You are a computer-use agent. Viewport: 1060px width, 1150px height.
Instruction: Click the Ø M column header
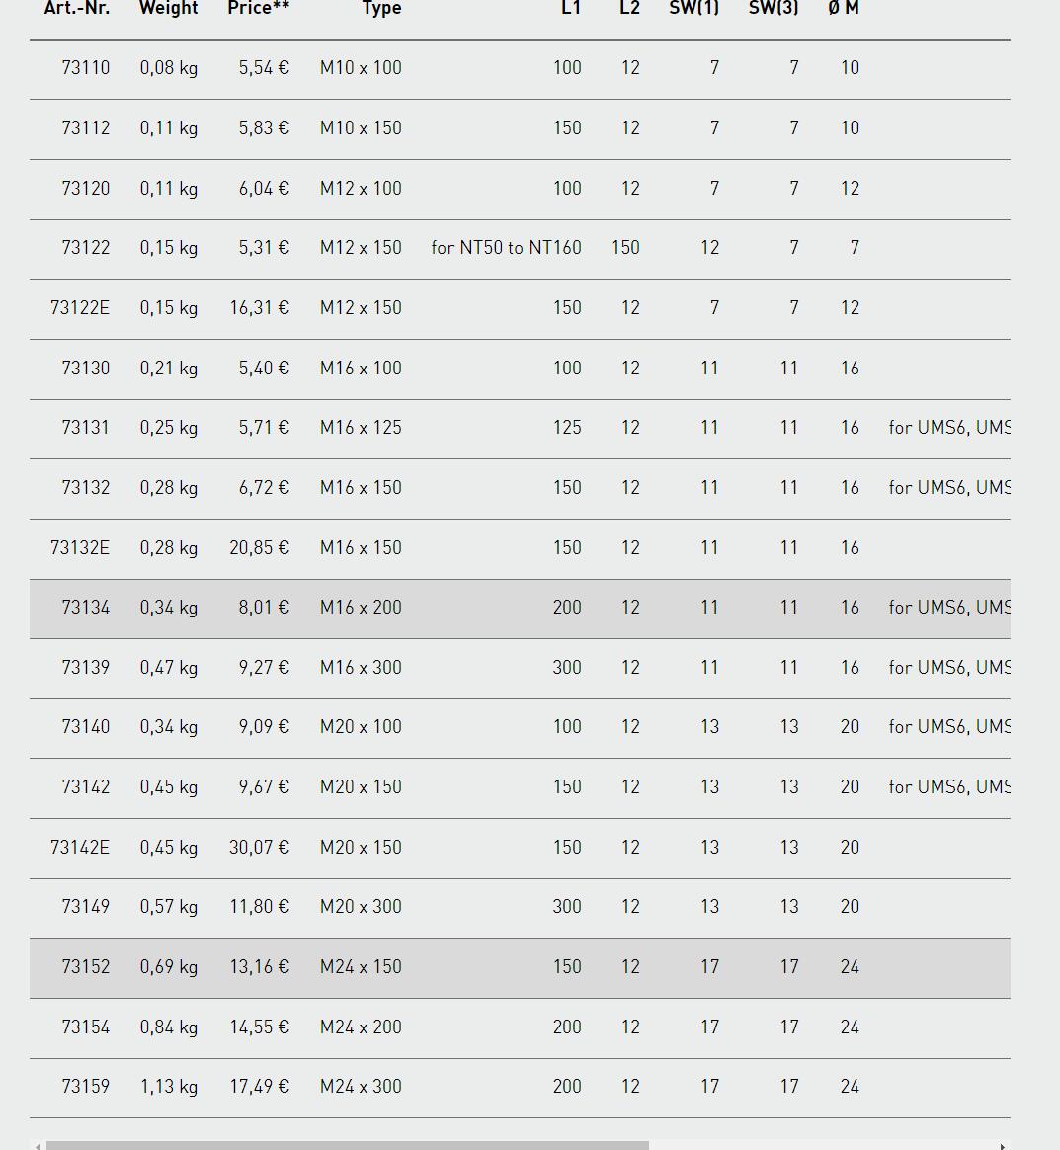[844, 8]
